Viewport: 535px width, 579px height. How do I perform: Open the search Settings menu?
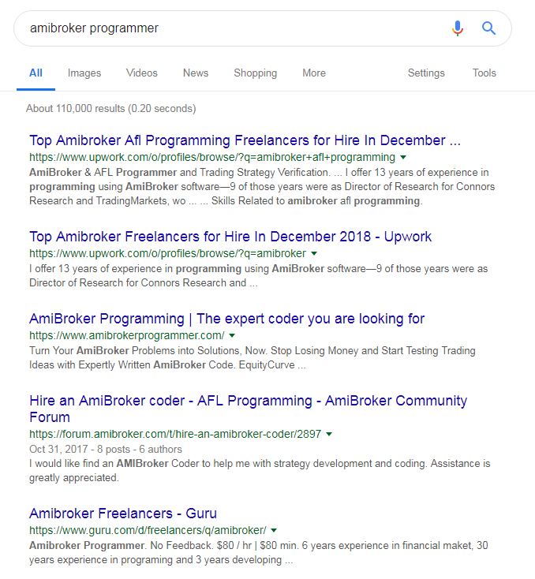426,73
